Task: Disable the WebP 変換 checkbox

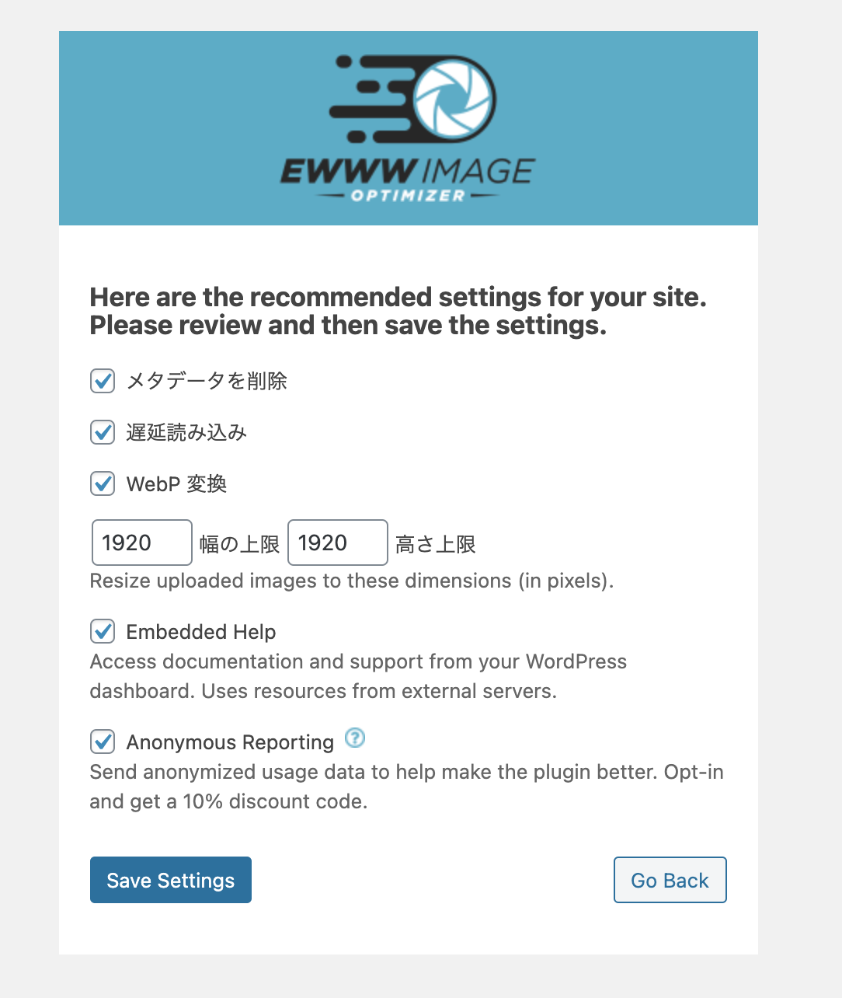Action: click(103, 483)
